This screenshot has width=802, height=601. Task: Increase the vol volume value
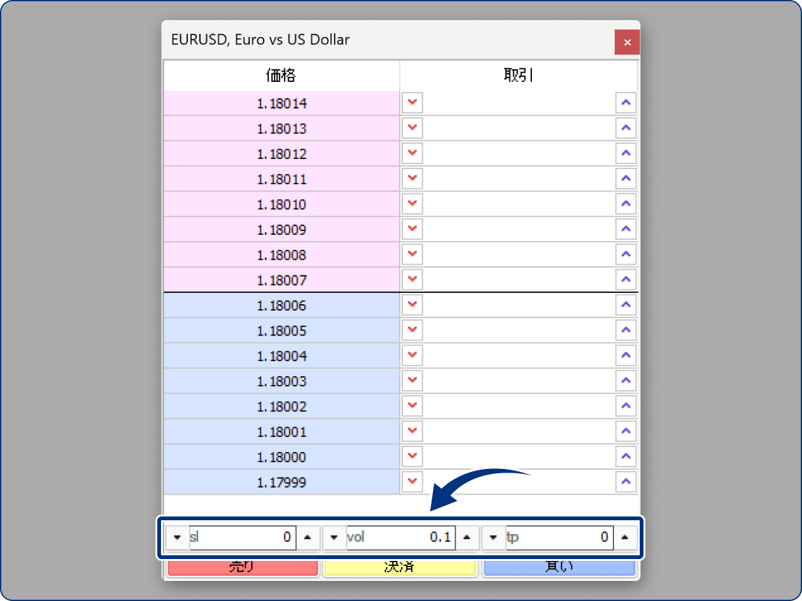[467, 537]
